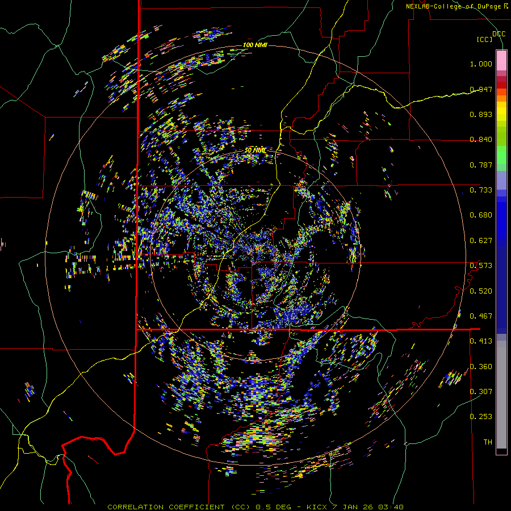Viewport: 511px width, 511px height.
Task: Click the 0.840 scale value
Action: (481, 140)
